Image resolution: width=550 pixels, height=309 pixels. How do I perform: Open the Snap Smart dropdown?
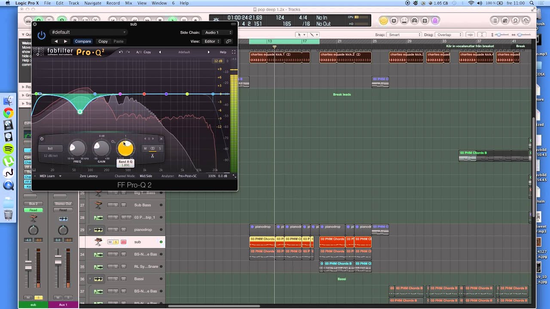coord(404,35)
